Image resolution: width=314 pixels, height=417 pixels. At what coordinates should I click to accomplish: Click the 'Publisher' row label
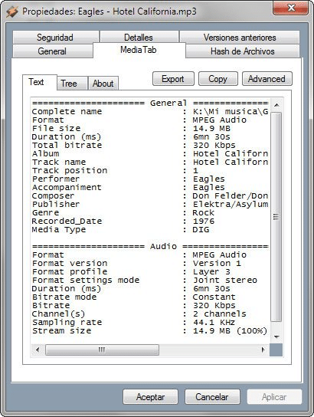click(56, 204)
